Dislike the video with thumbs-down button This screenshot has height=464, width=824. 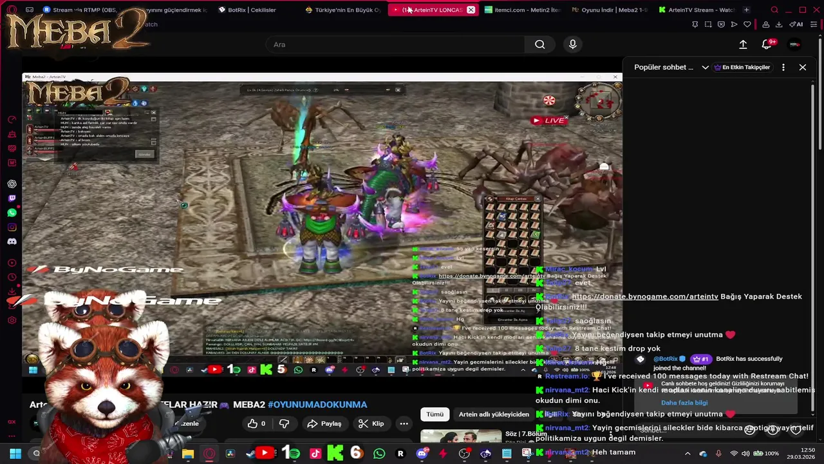(x=284, y=423)
